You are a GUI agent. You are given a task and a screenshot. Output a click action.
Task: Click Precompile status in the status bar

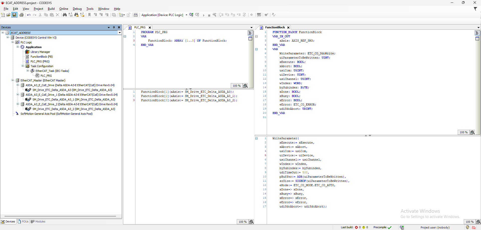(382, 227)
